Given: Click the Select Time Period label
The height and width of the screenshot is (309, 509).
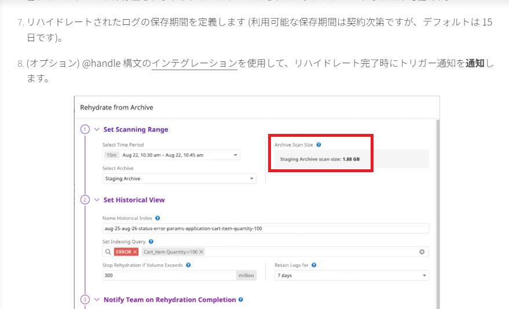Looking at the screenshot, I should [123, 145].
